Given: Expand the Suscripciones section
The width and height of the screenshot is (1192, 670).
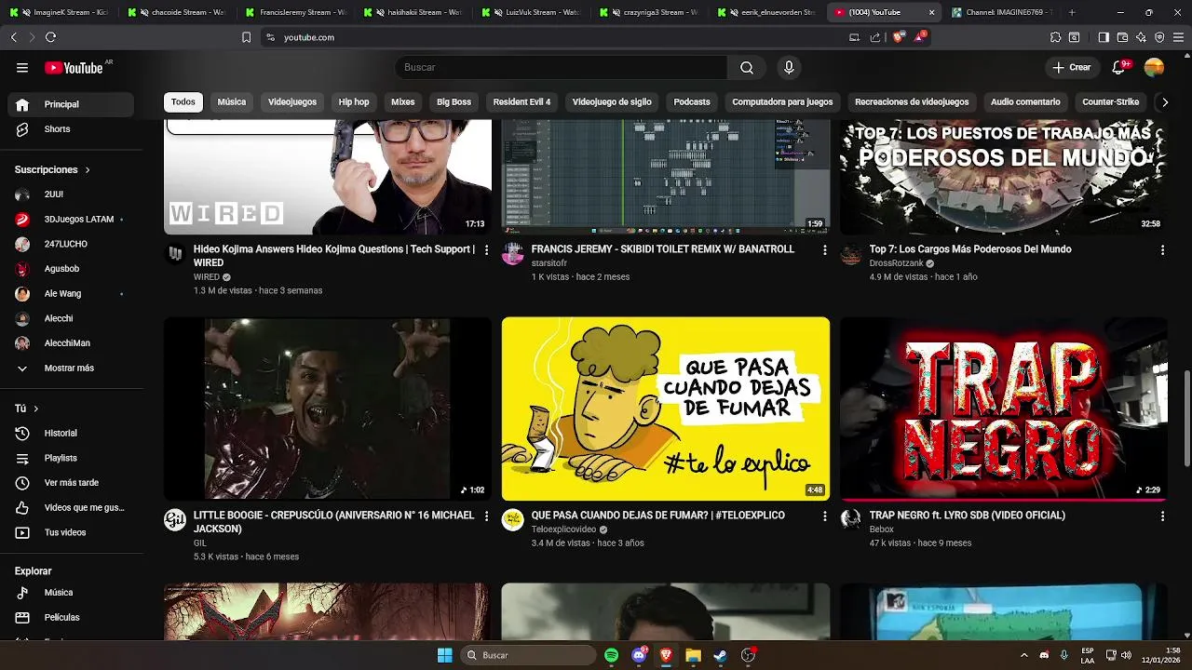Looking at the screenshot, I should [x=53, y=169].
